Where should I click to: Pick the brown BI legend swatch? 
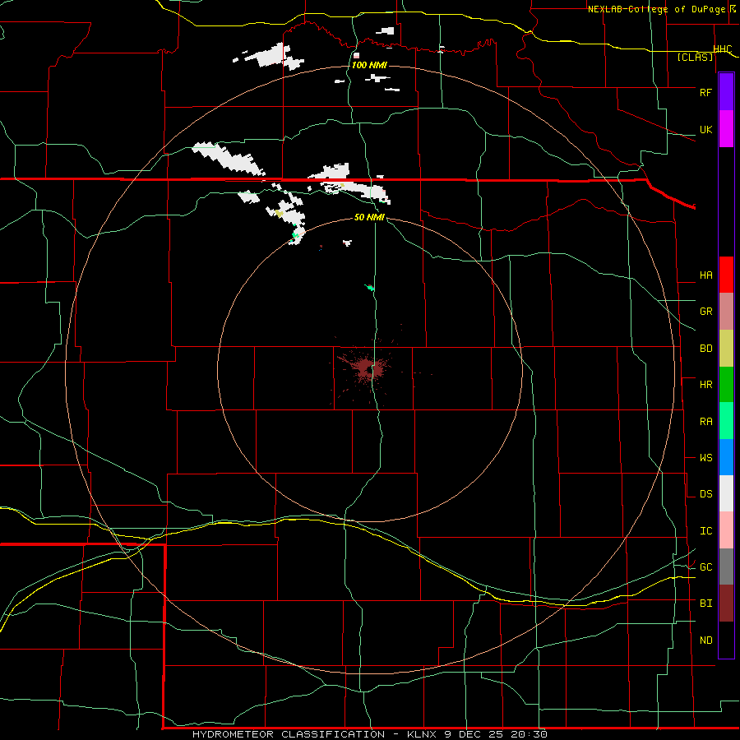pyautogui.click(x=726, y=604)
